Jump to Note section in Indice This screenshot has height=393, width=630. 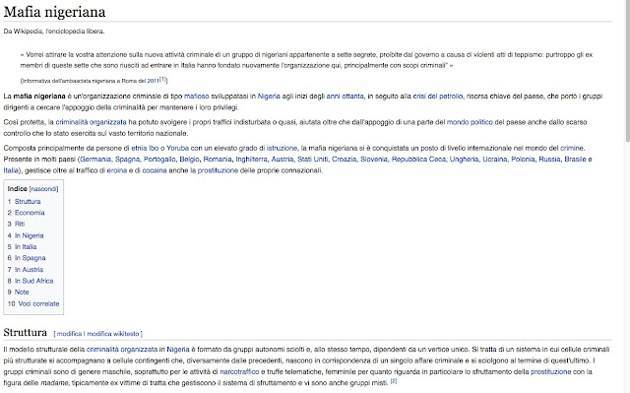[22, 293]
